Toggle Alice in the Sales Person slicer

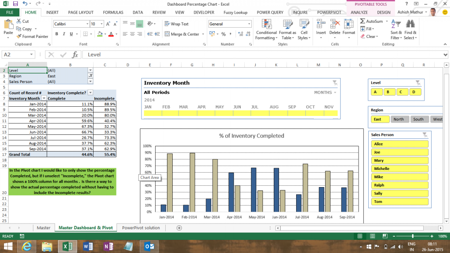399,144
